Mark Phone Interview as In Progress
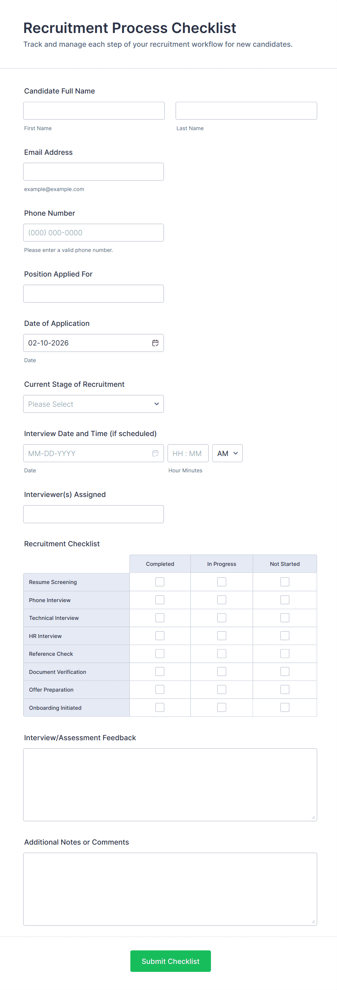The height and width of the screenshot is (990, 337). tap(222, 600)
